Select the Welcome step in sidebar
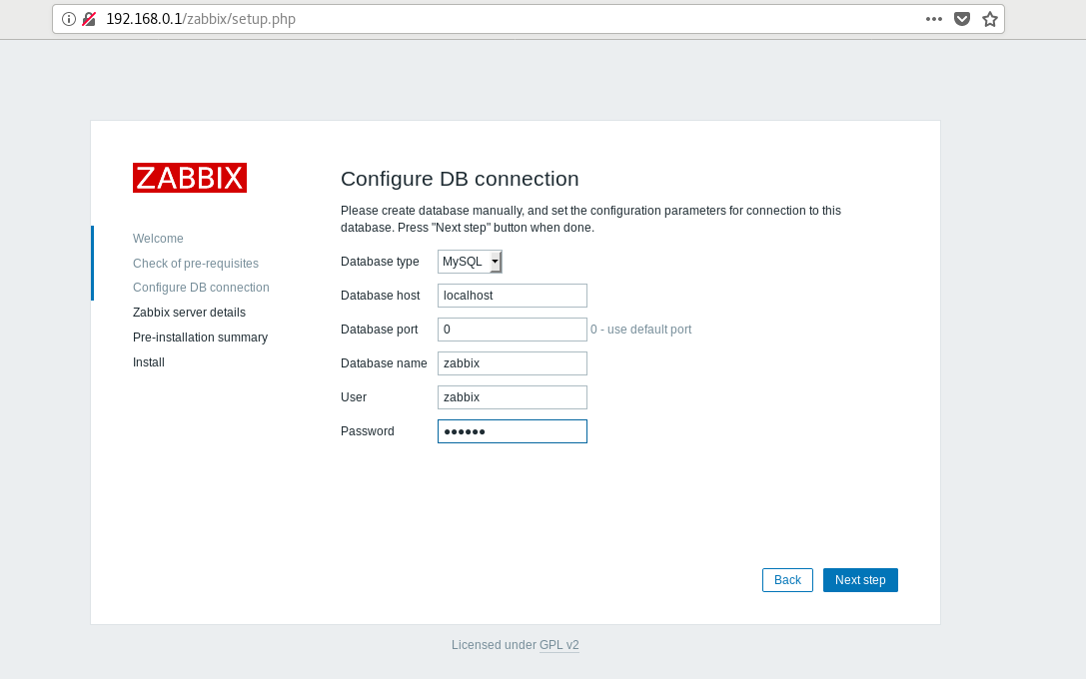 point(158,238)
